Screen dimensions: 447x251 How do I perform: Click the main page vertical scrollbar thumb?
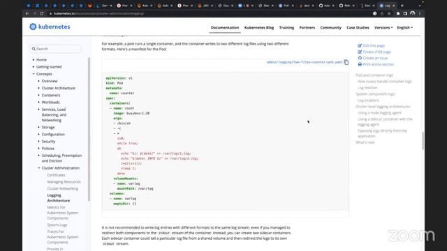coord(423,141)
